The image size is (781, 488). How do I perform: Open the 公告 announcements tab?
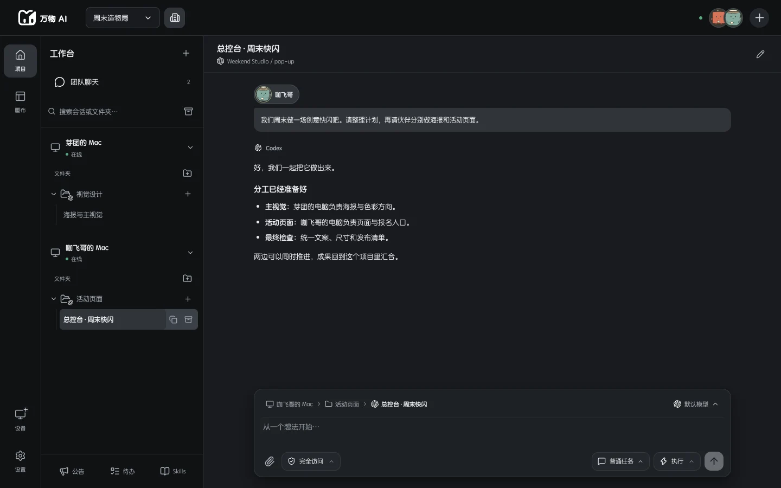[72, 471]
